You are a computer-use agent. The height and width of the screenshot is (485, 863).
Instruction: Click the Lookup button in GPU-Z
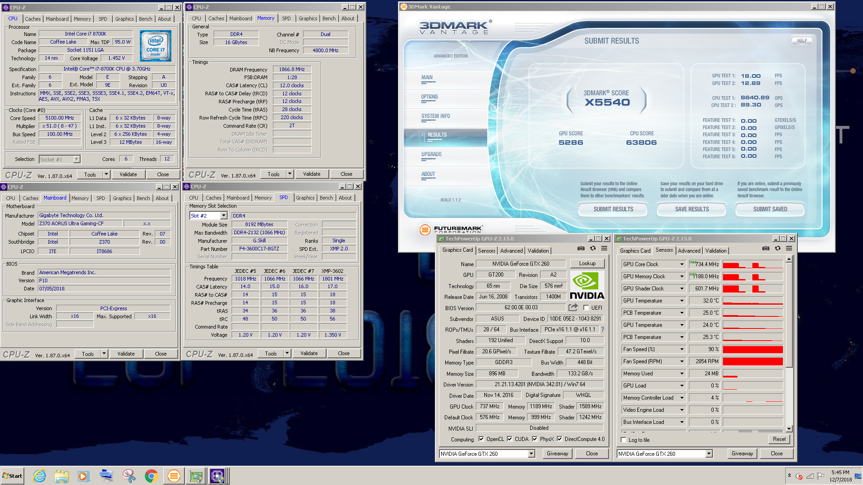pos(587,263)
